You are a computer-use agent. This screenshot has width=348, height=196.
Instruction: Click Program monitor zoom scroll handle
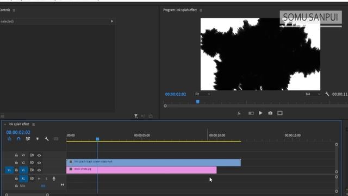165,106
